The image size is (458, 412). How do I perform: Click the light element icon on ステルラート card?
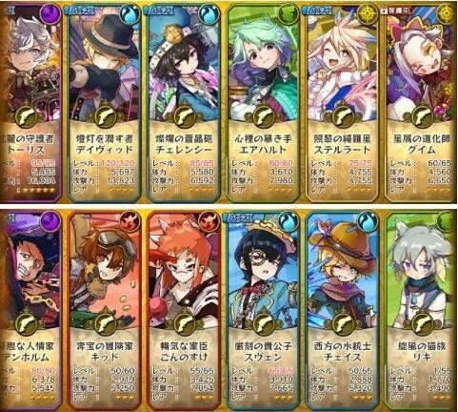pos(368,15)
